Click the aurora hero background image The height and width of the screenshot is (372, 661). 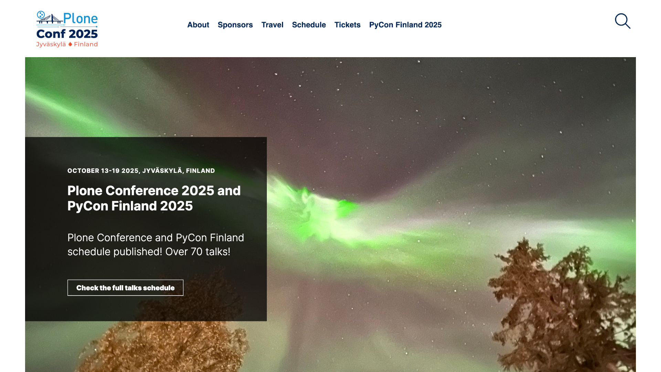[x=448, y=138]
